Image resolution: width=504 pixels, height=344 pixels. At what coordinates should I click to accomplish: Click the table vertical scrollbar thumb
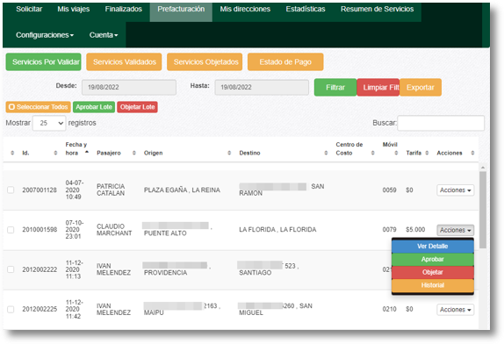click(483, 210)
